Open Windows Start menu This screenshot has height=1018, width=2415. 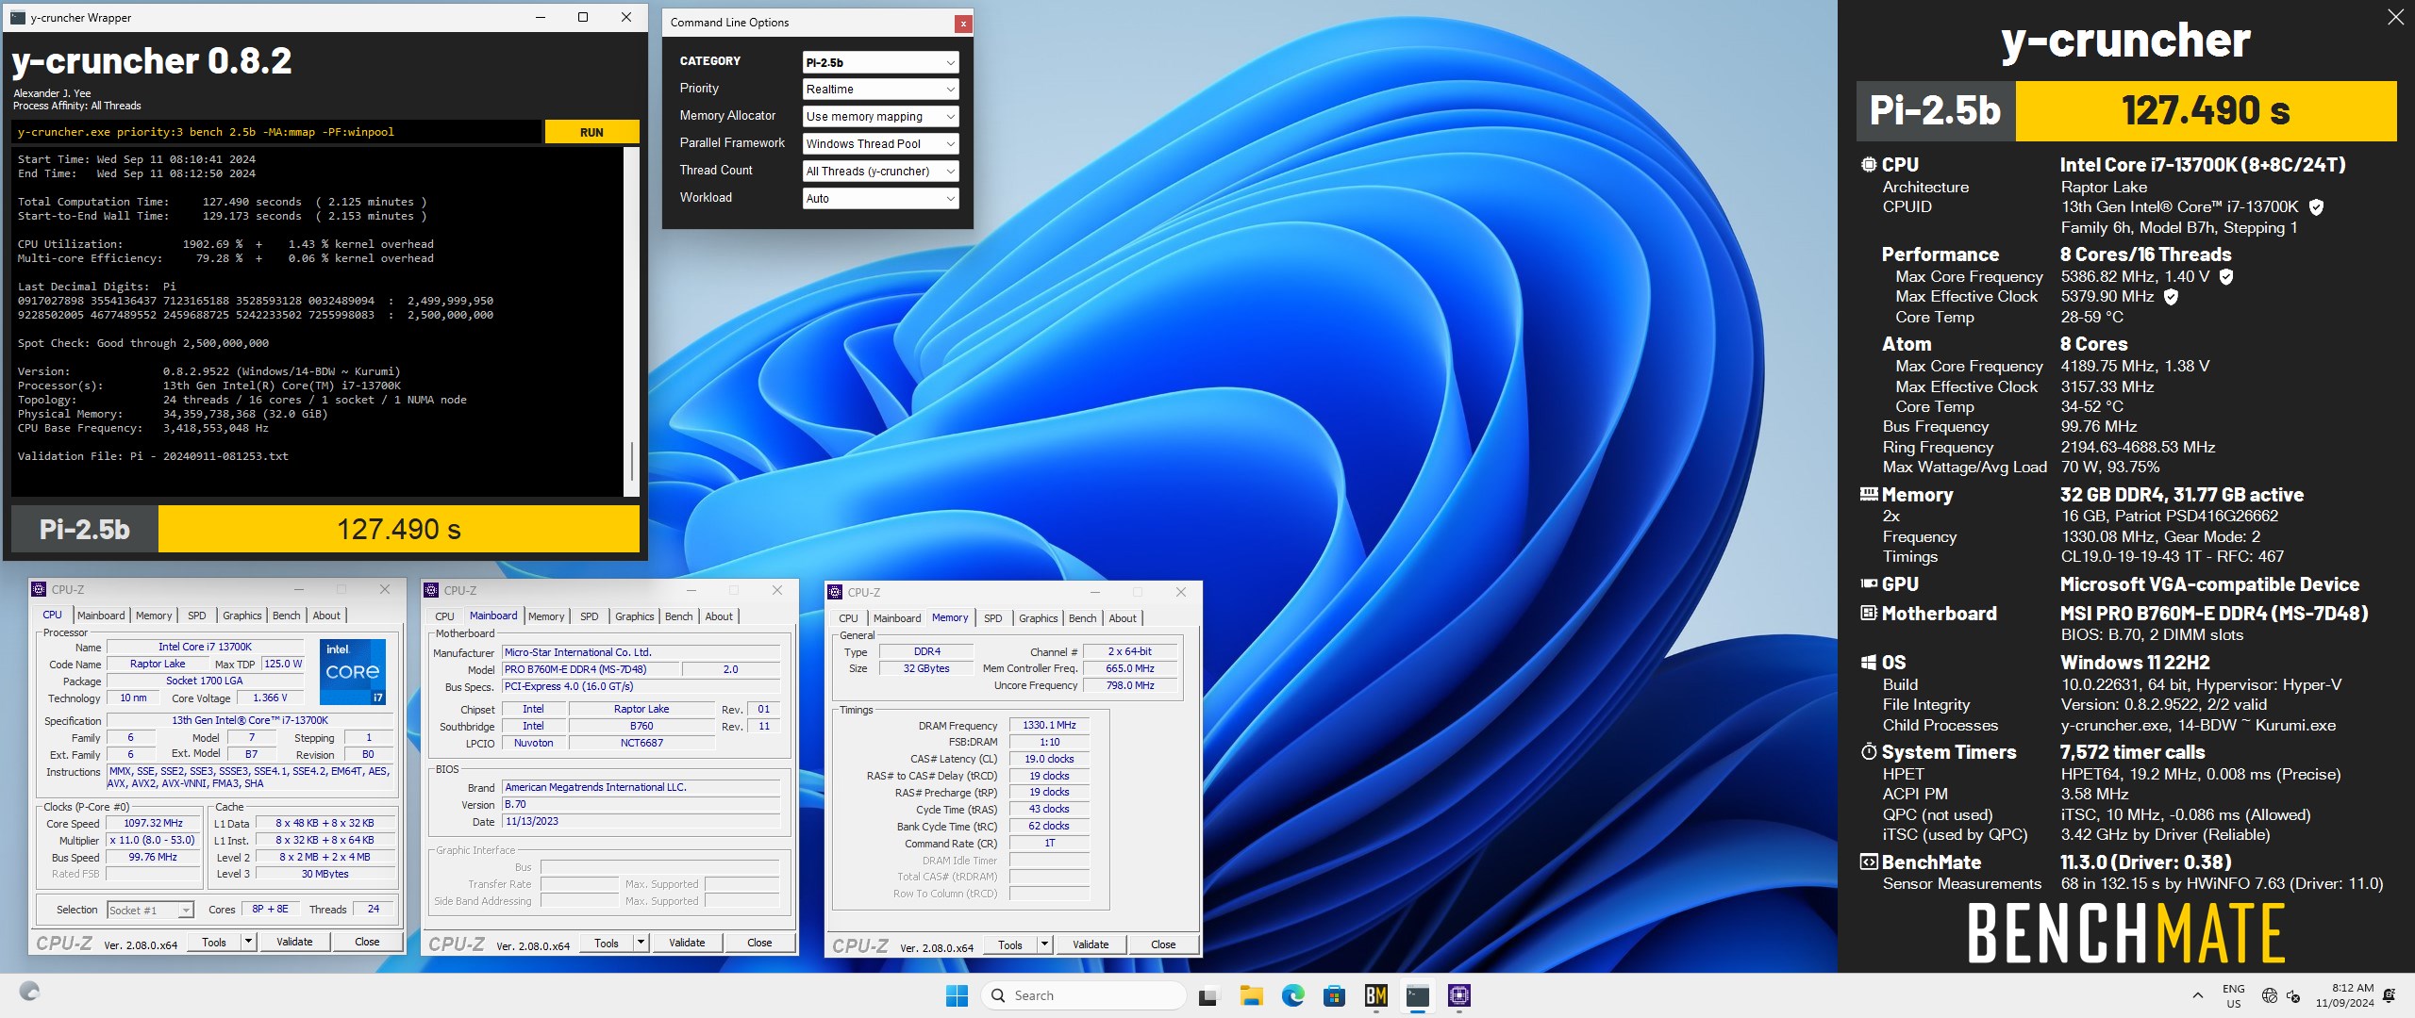click(957, 995)
